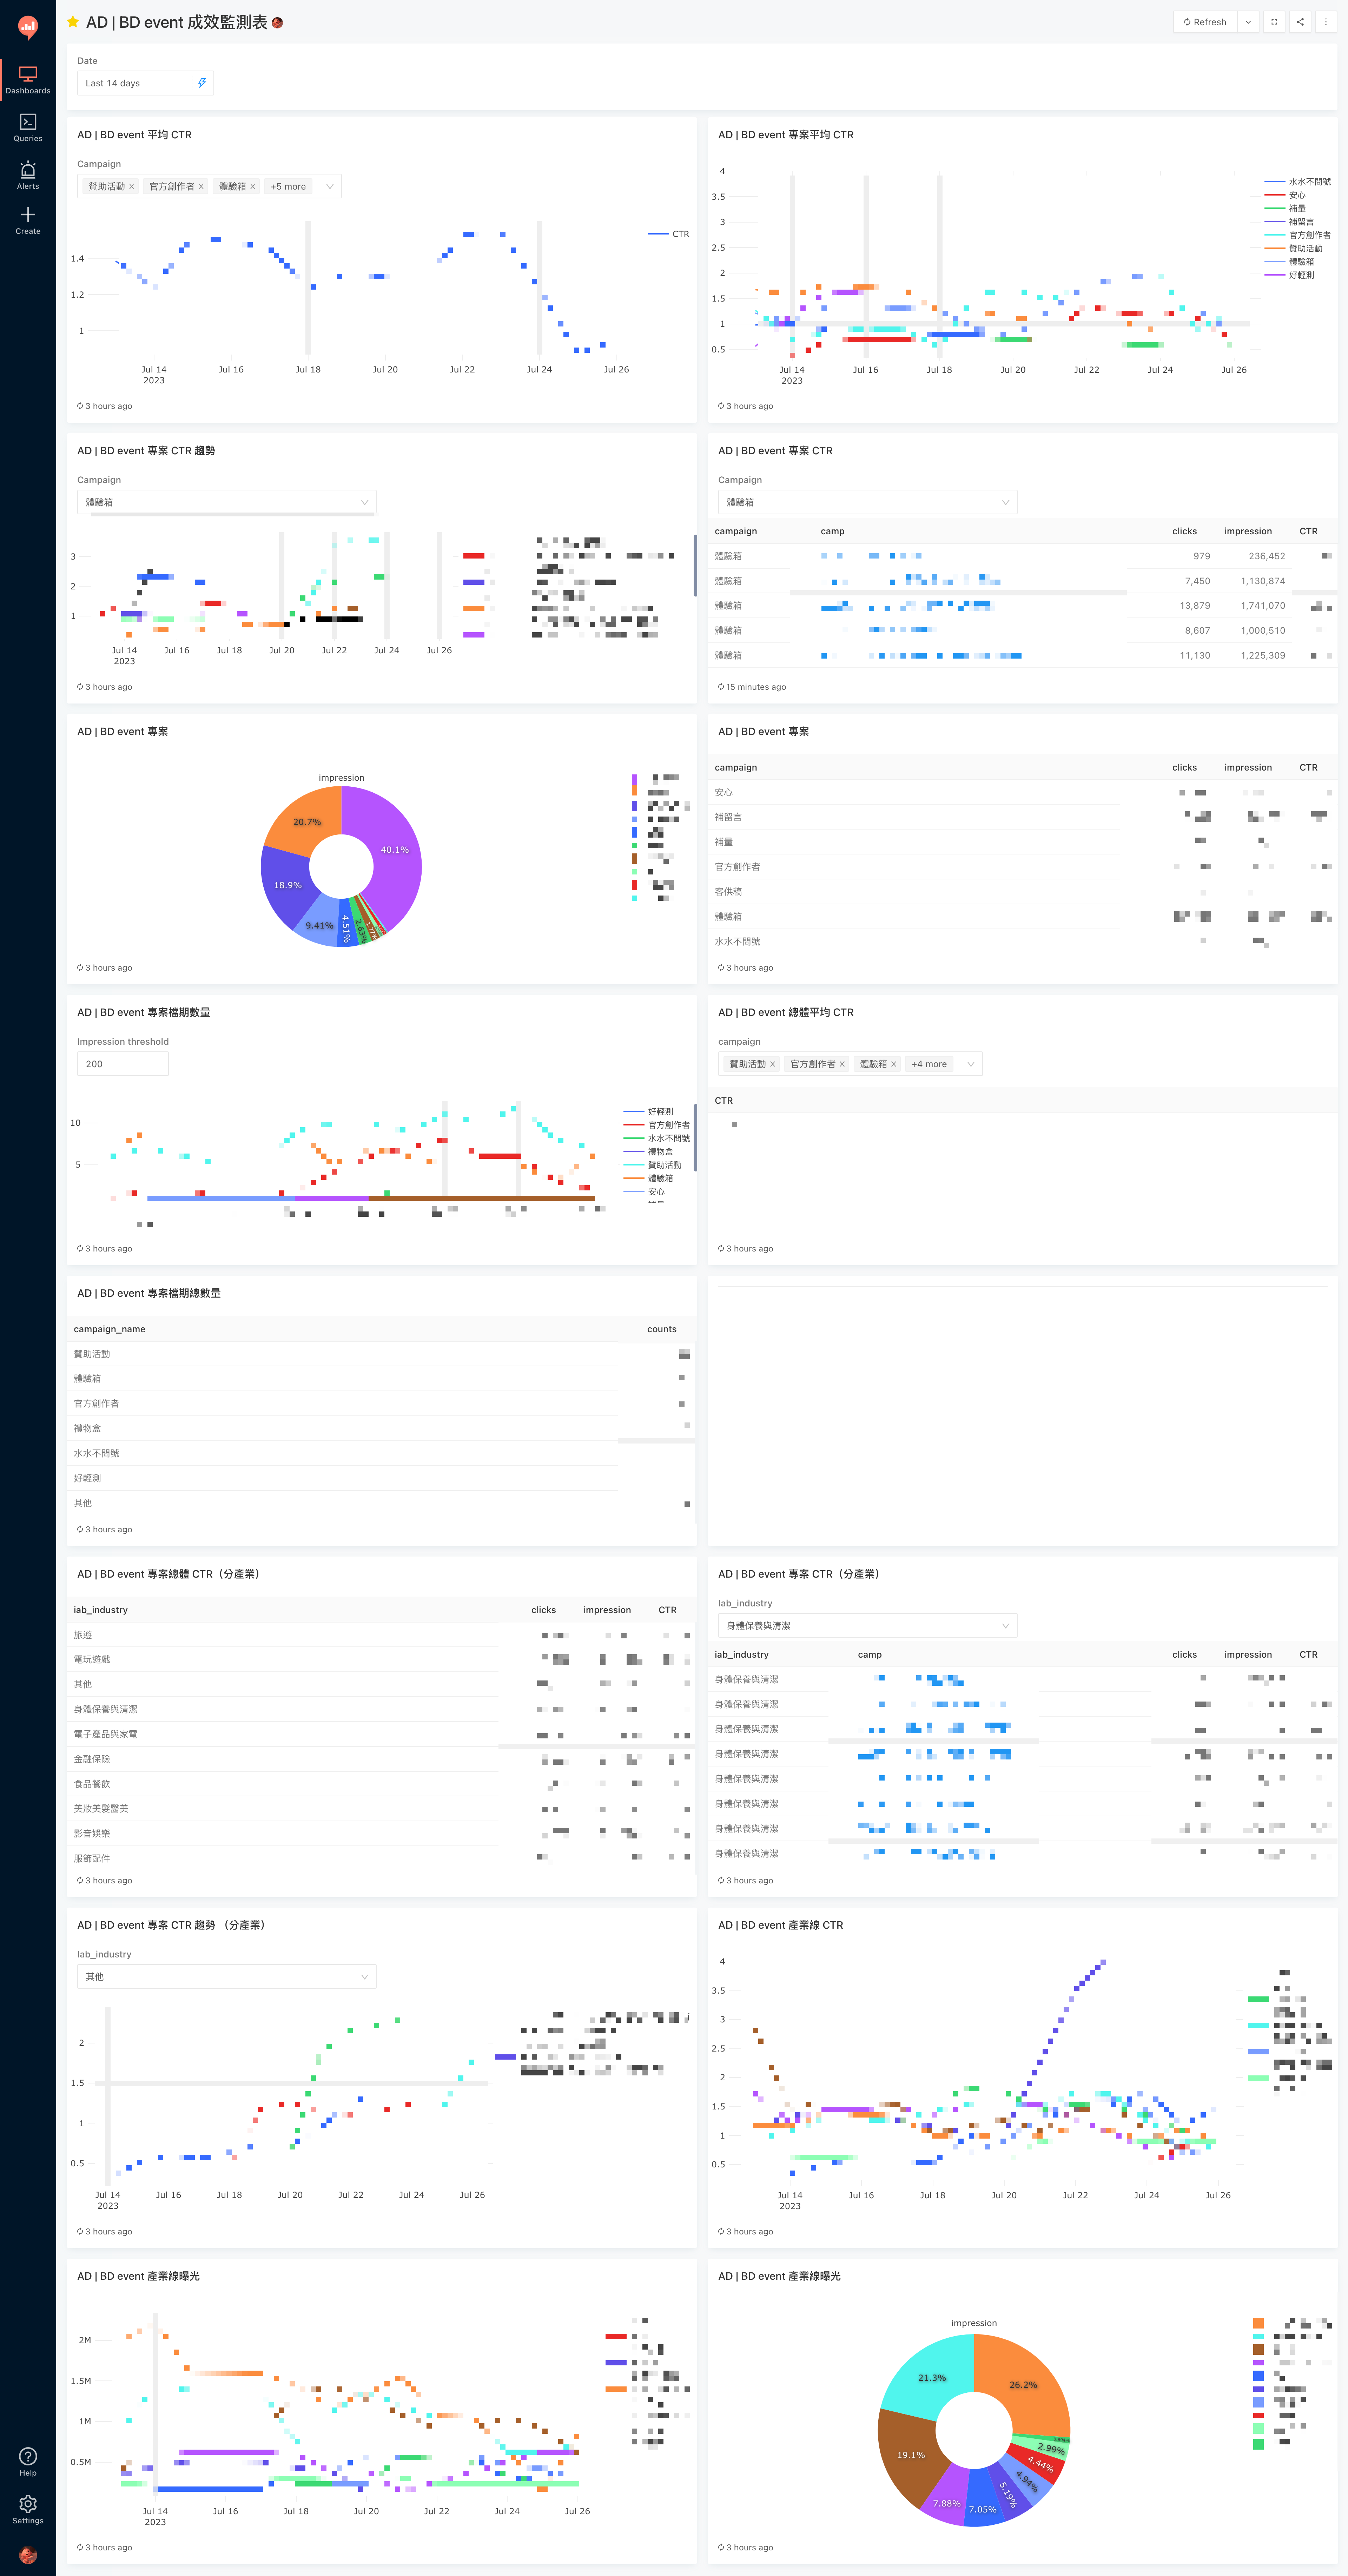Click the 水水不問號 row in 檔期總數量 table
Viewport: 1348px width, 2576px height.
click(x=381, y=1453)
